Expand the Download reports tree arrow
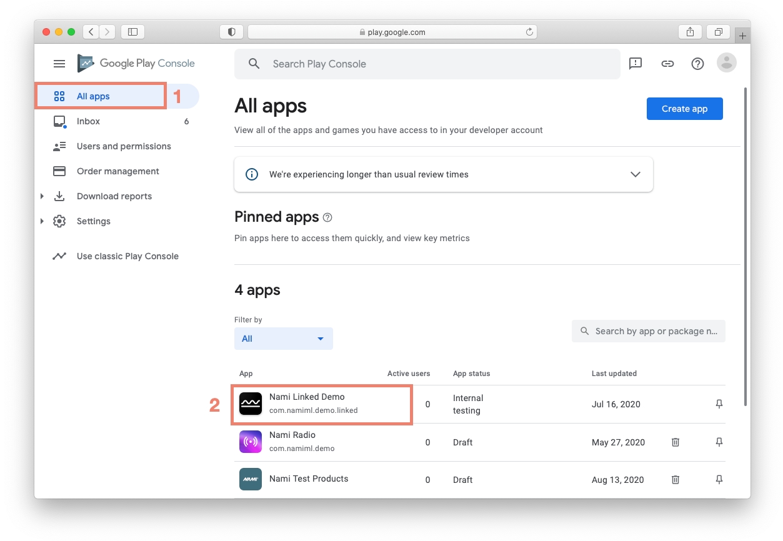Screen dimensions: 783x541 point(42,196)
